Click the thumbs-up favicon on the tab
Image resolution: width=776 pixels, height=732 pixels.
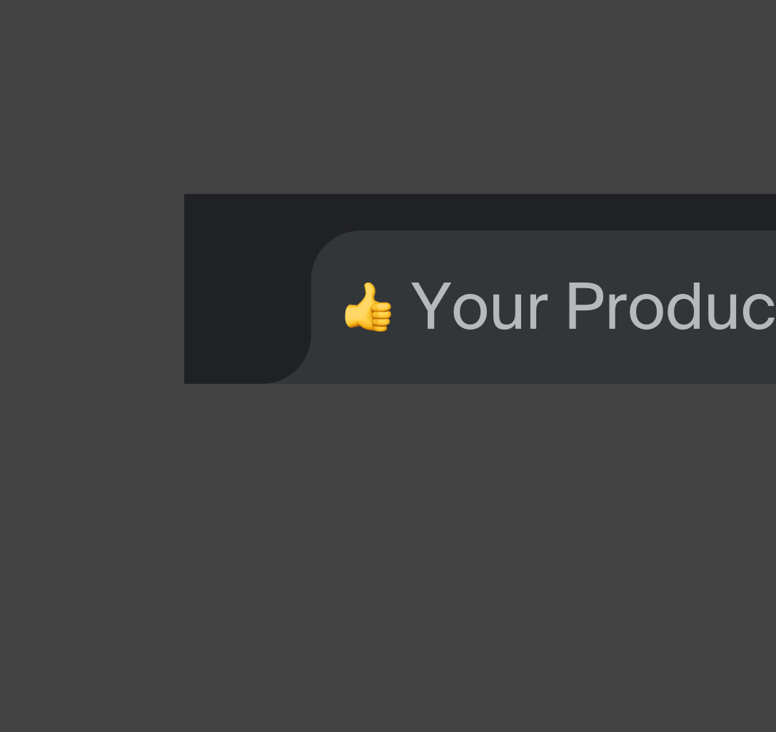[x=368, y=307]
